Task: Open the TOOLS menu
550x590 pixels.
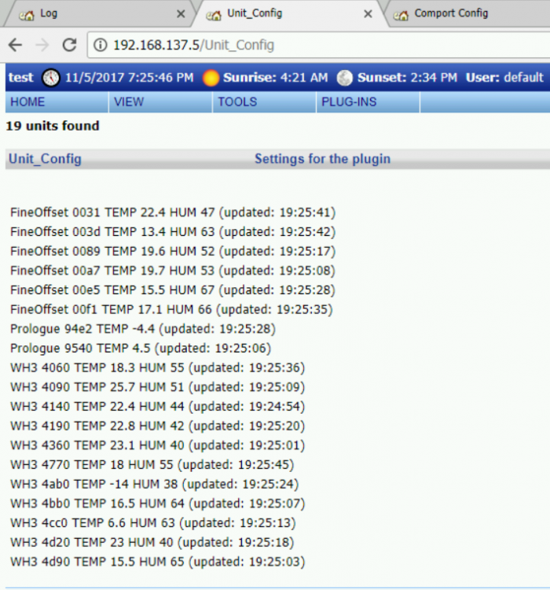Action: (264, 102)
